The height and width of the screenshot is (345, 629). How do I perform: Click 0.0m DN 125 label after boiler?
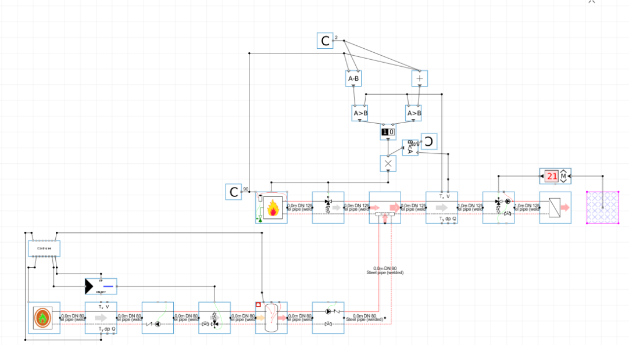(300, 206)
